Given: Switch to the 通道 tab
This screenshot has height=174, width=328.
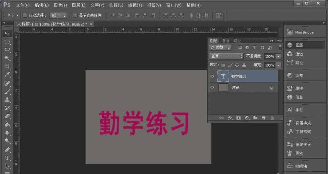Looking at the screenshot, I should [225, 41].
